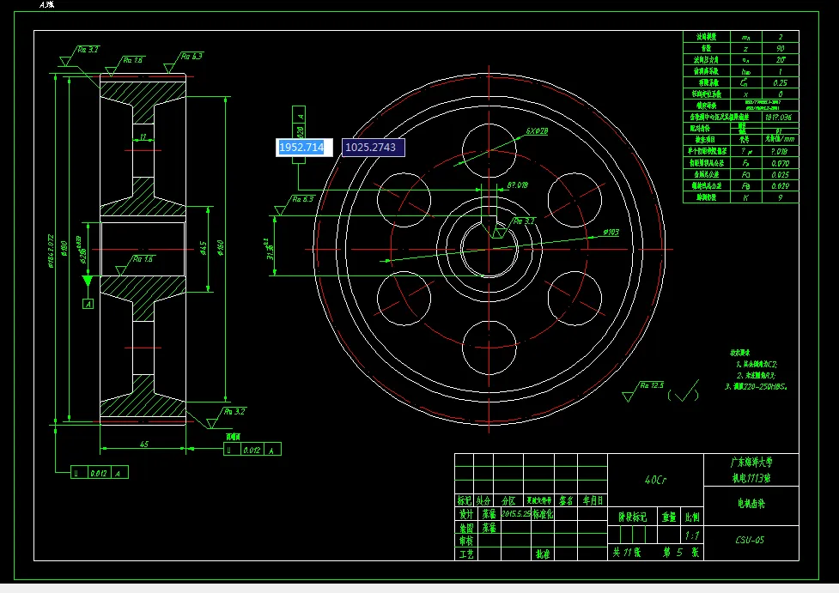The width and height of the screenshot is (839, 593).
Task: Click the 0.029 value in gear table
Action: (780, 186)
